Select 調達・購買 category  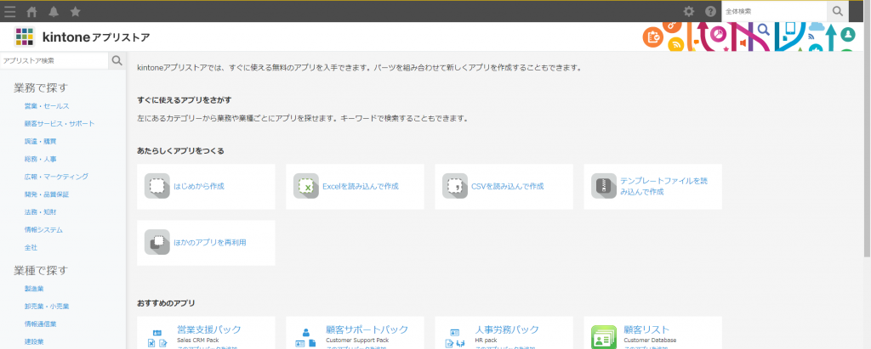(41, 142)
